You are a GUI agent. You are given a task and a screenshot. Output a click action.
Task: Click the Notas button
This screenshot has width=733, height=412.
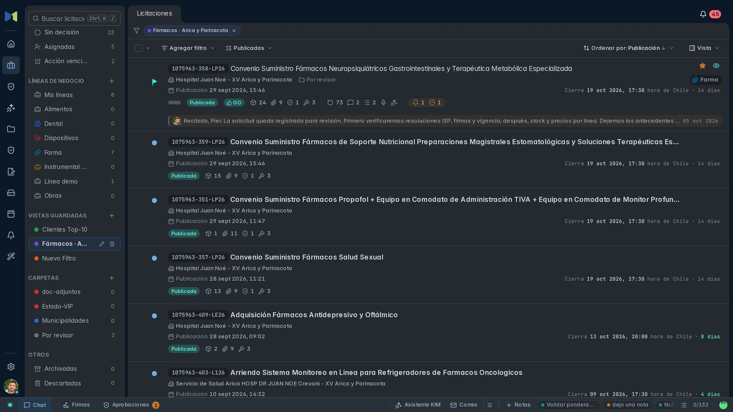pos(518,405)
